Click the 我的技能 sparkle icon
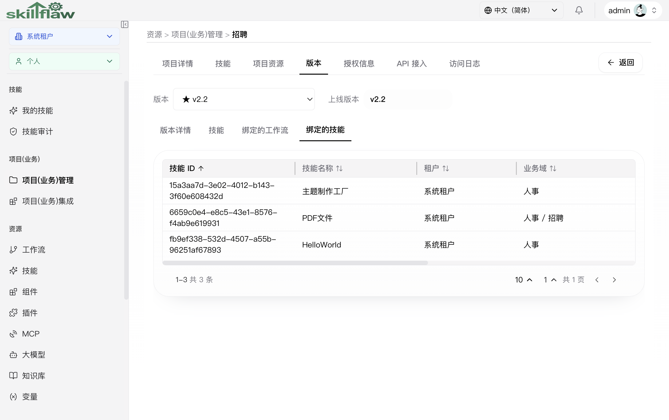Image resolution: width=669 pixels, height=420 pixels. click(13, 111)
